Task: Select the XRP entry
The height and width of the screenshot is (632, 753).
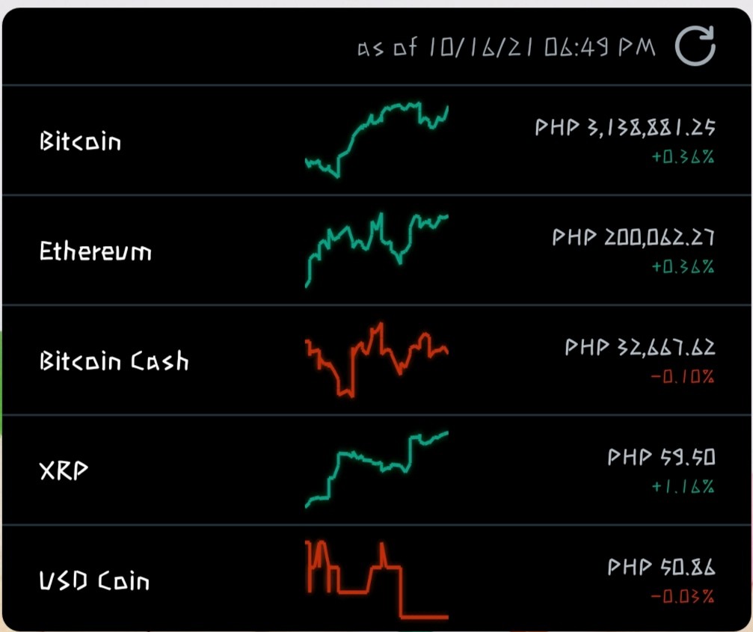Action: coord(377,470)
